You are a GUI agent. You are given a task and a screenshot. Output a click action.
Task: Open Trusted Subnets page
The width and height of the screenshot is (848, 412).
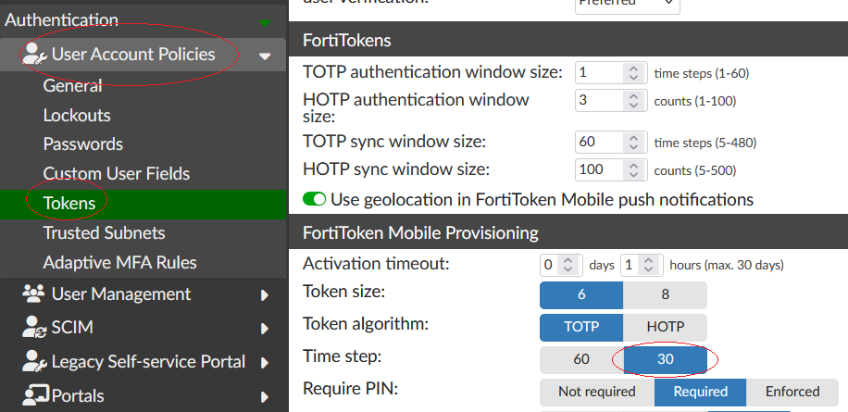104,233
